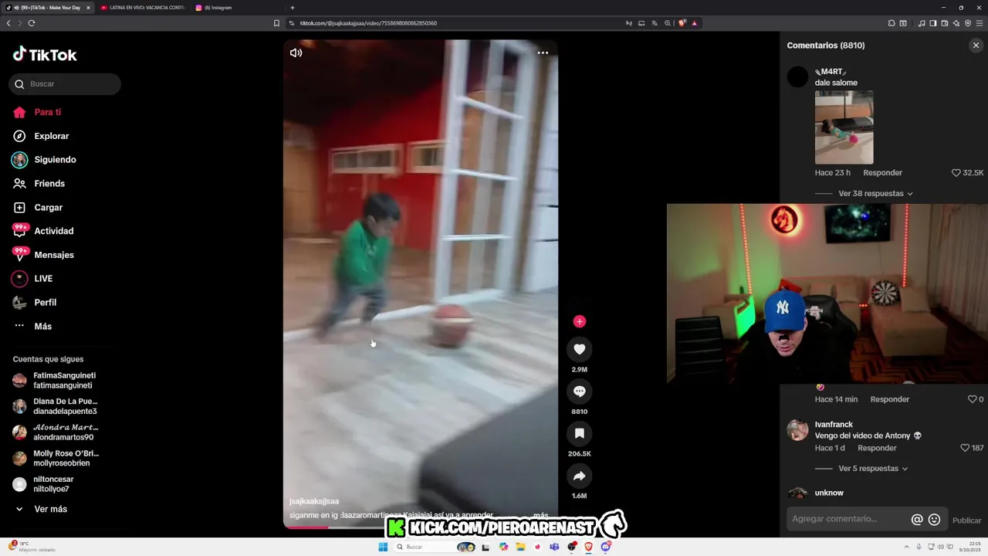Image resolution: width=988 pixels, height=556 pixels.
Task: Open Más options in sidebar
Action: (32, 327)
